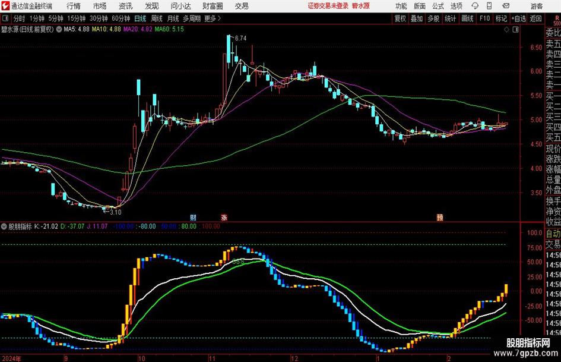Click the 自动 label in side panel
Image resolution: width=561 pixels, height=362 pixels.
click(x=553, y=234)
